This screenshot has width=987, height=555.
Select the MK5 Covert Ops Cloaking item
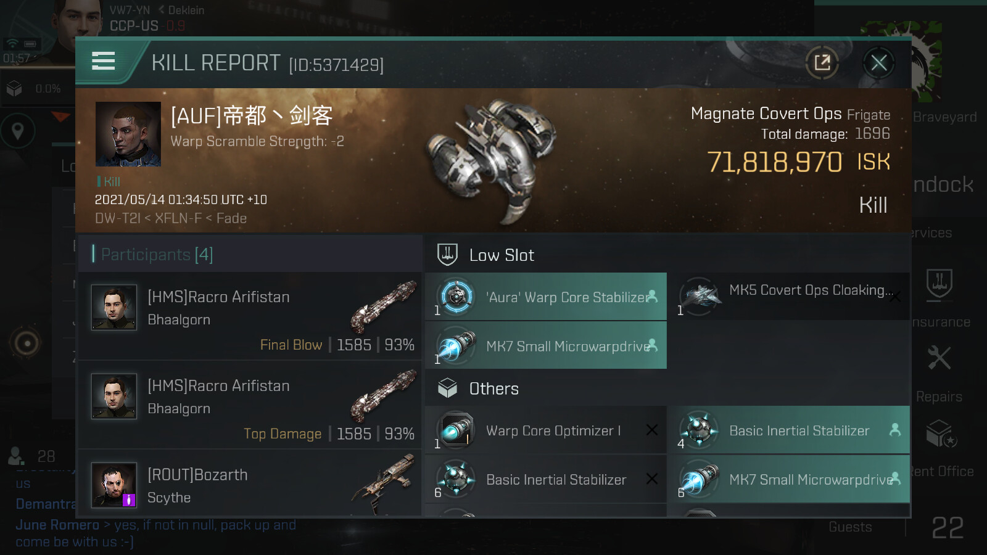[789, 297]
